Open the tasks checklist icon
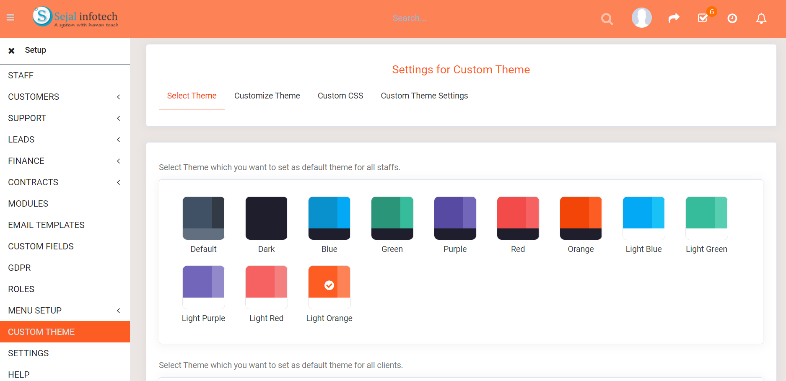 click(x=703, y=18)
